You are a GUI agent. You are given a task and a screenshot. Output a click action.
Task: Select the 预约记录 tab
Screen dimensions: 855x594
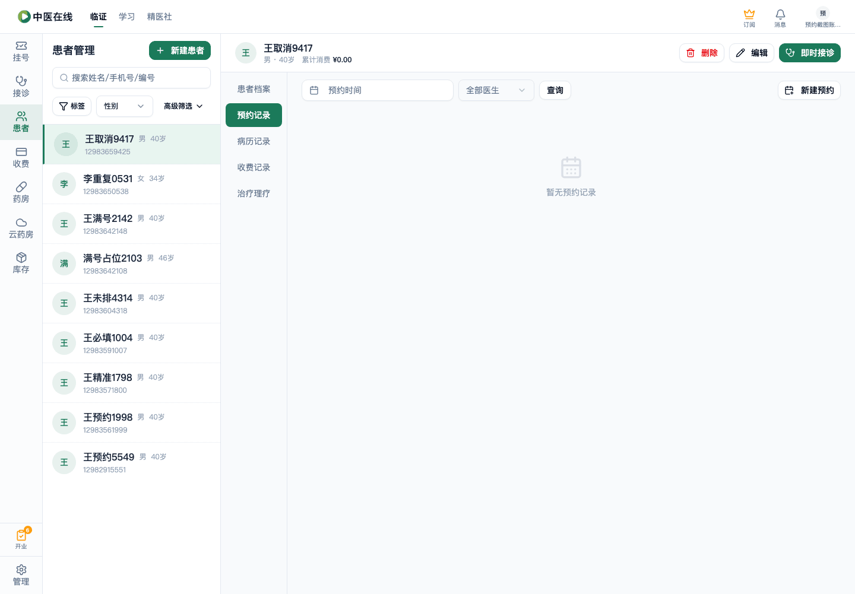[254, 115]
